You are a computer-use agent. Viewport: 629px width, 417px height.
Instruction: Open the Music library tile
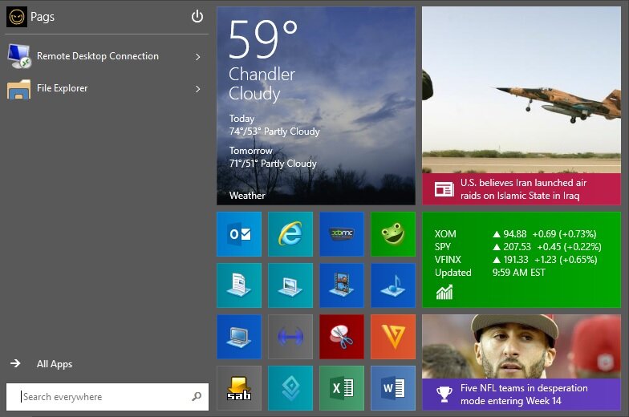point(393,285)
